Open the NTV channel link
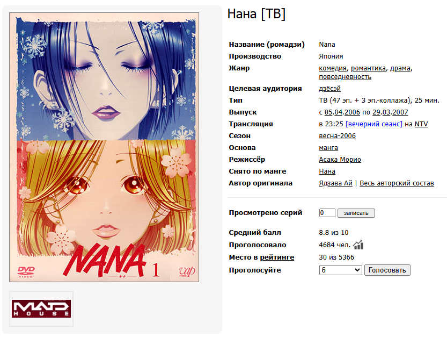 pyautogui.click(x=421, y=124)
